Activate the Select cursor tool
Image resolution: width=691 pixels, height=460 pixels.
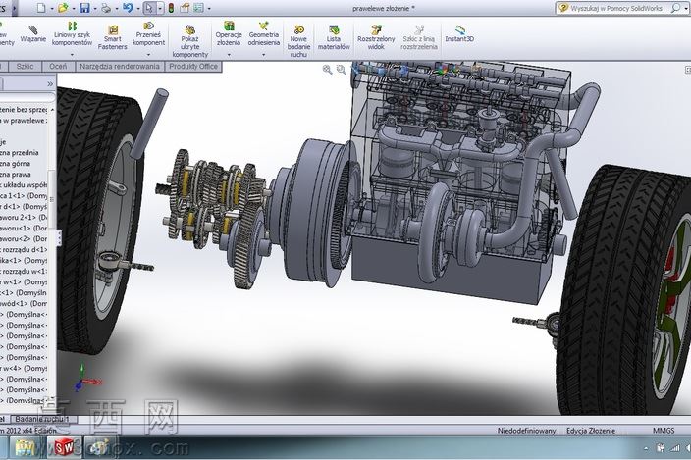(x=149, y=8)
